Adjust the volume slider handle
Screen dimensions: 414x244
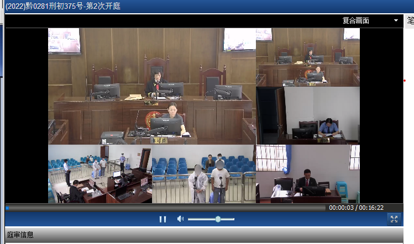tap(218, 219)
